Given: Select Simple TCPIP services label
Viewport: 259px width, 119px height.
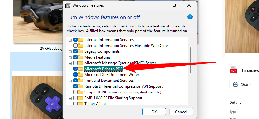Looking at the screenshot, I should pyautogui.click(x=123, y=92).
